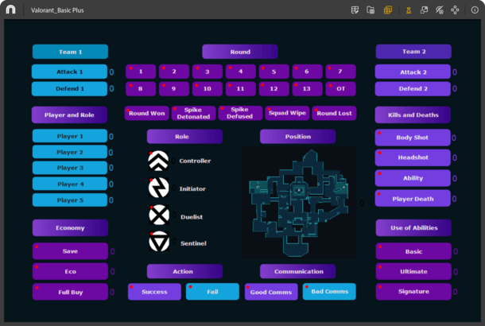Click the highlighted stacked tables icon

tap(387, 10)
